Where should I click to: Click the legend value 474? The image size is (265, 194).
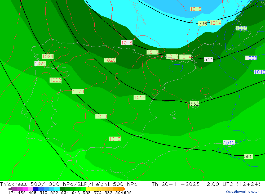click(x=12, y=192)
